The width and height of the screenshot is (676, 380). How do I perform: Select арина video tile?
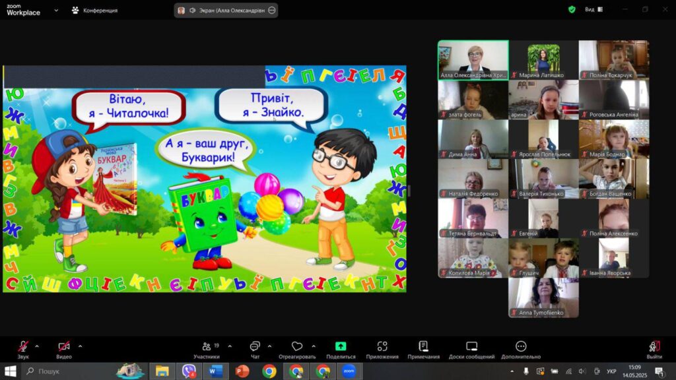pyautogui.click(x=544, y=100)
